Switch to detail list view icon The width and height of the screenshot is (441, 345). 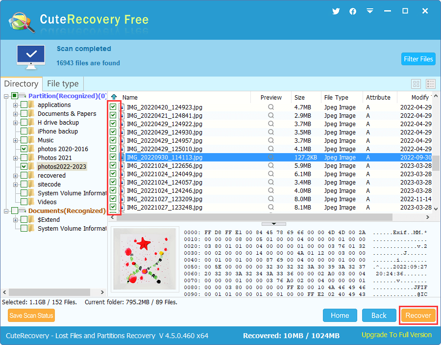pyautogui.click(x=431, y=84)
